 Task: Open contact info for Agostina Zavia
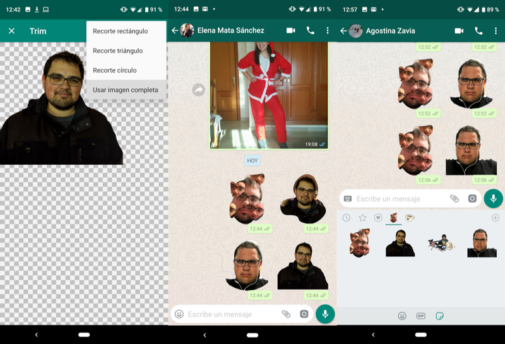(390, 31)
